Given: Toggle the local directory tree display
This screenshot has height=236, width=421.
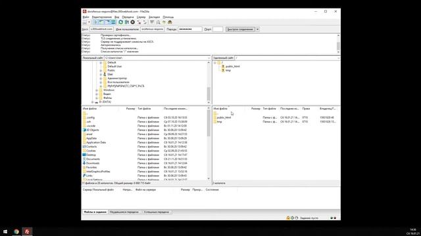Looking at the screenshot, I should click(x=101, y=22).
